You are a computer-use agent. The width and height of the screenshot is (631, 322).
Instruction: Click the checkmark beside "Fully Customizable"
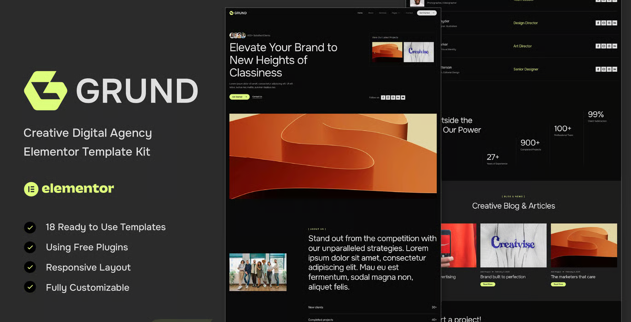30,287
